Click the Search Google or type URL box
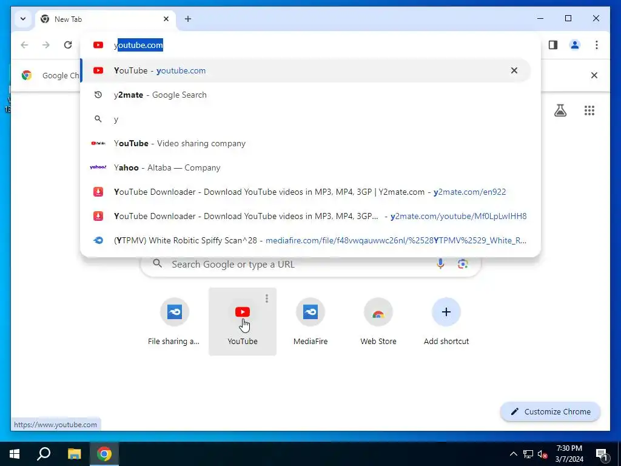The image size is (621, 466). point(311,265)
